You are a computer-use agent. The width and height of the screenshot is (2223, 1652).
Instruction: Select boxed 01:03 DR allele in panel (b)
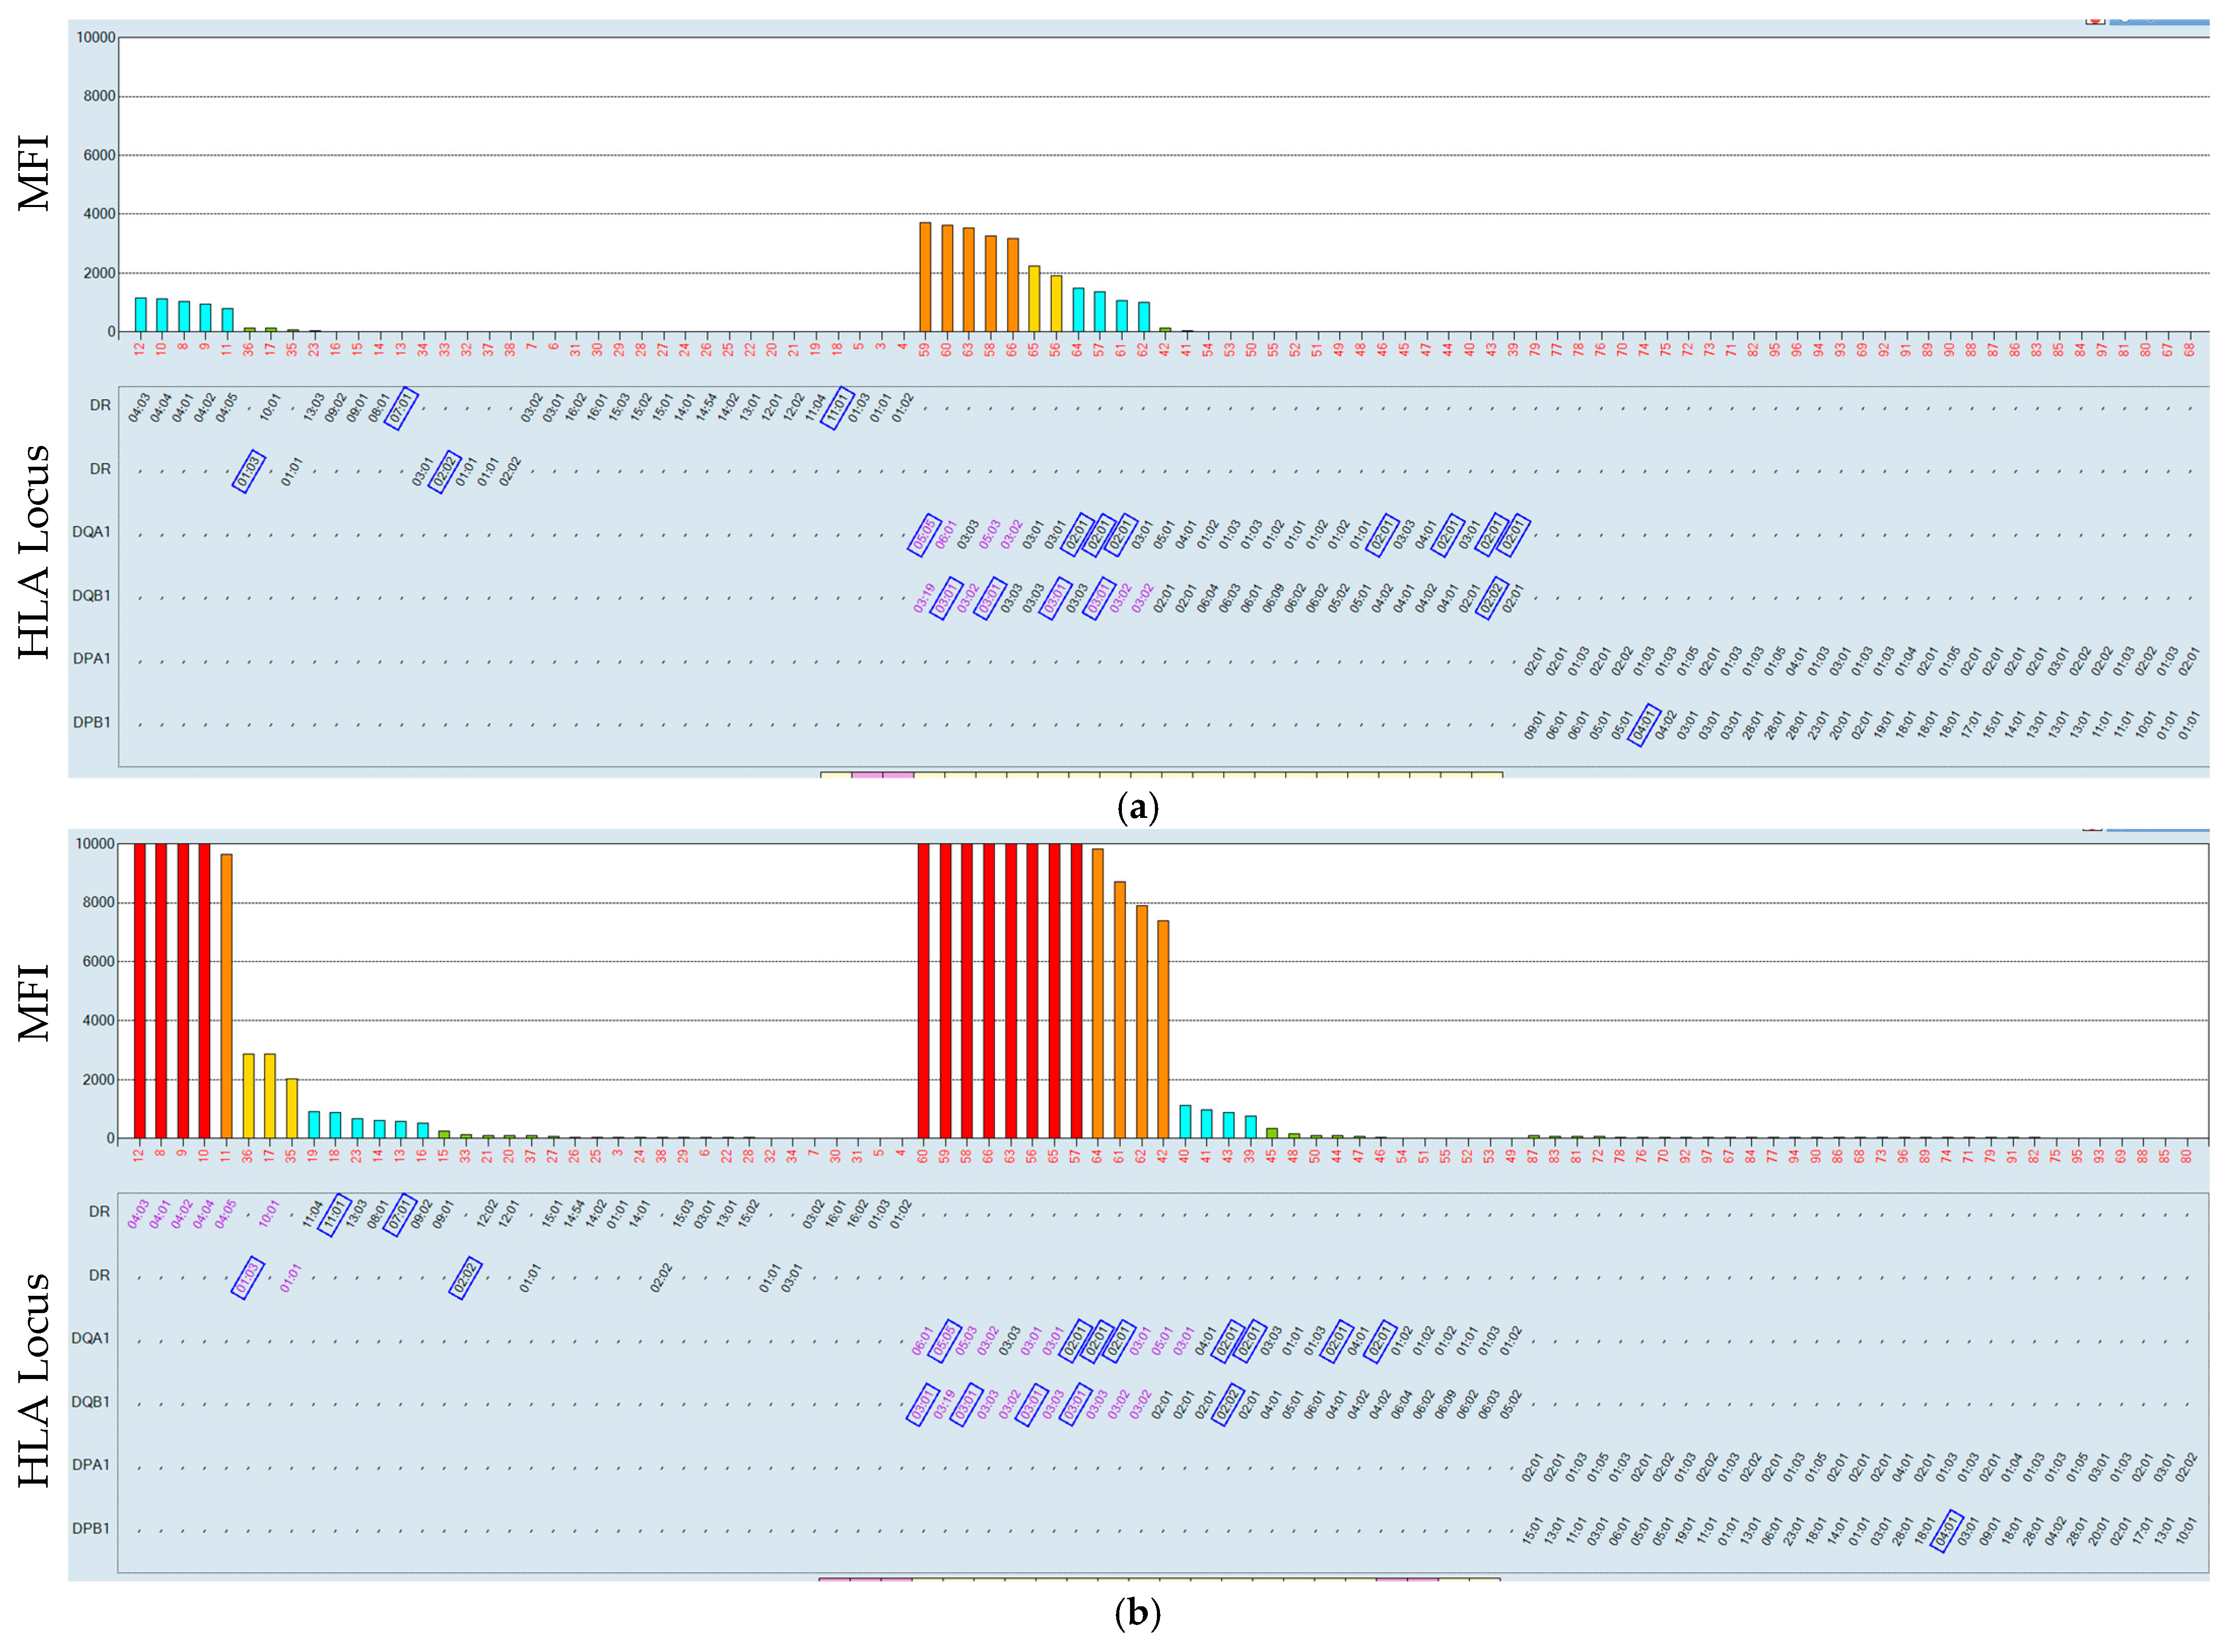click(248, 1277)
